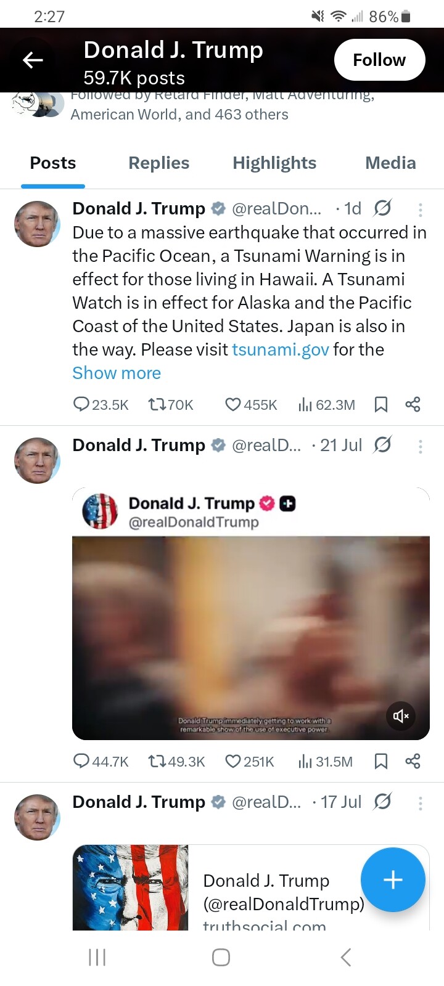The image size is (444, 986).
Task: Switch to the Media tab
Action: click(x=390, y=163)
